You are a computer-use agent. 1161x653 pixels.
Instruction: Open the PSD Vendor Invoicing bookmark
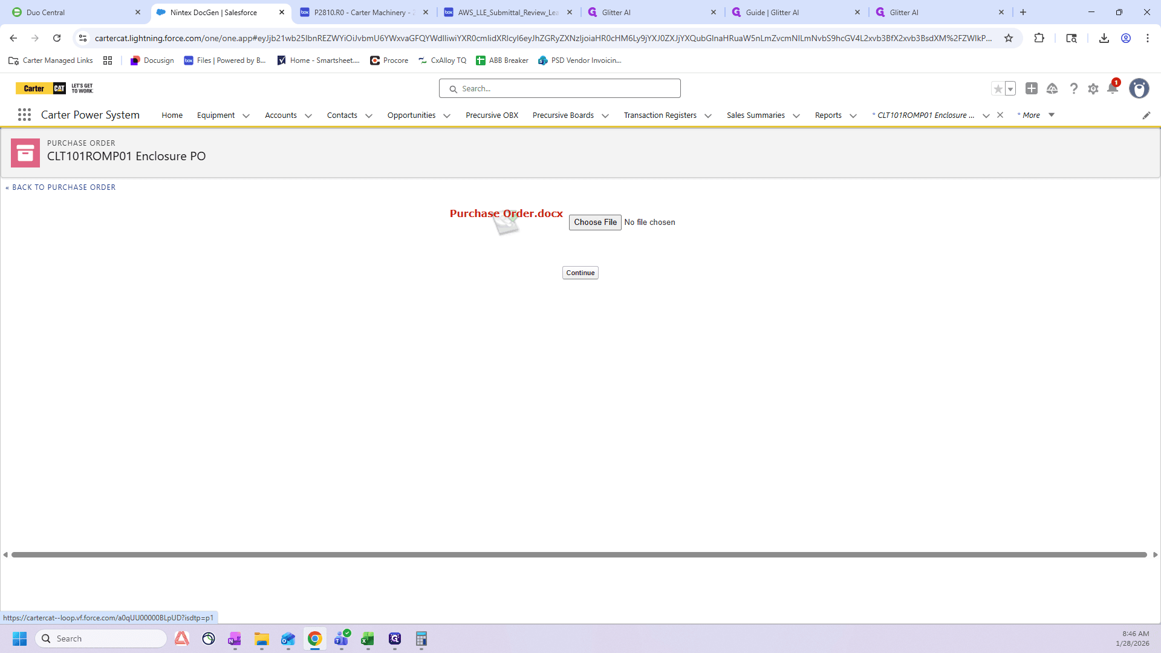(580, 60)
